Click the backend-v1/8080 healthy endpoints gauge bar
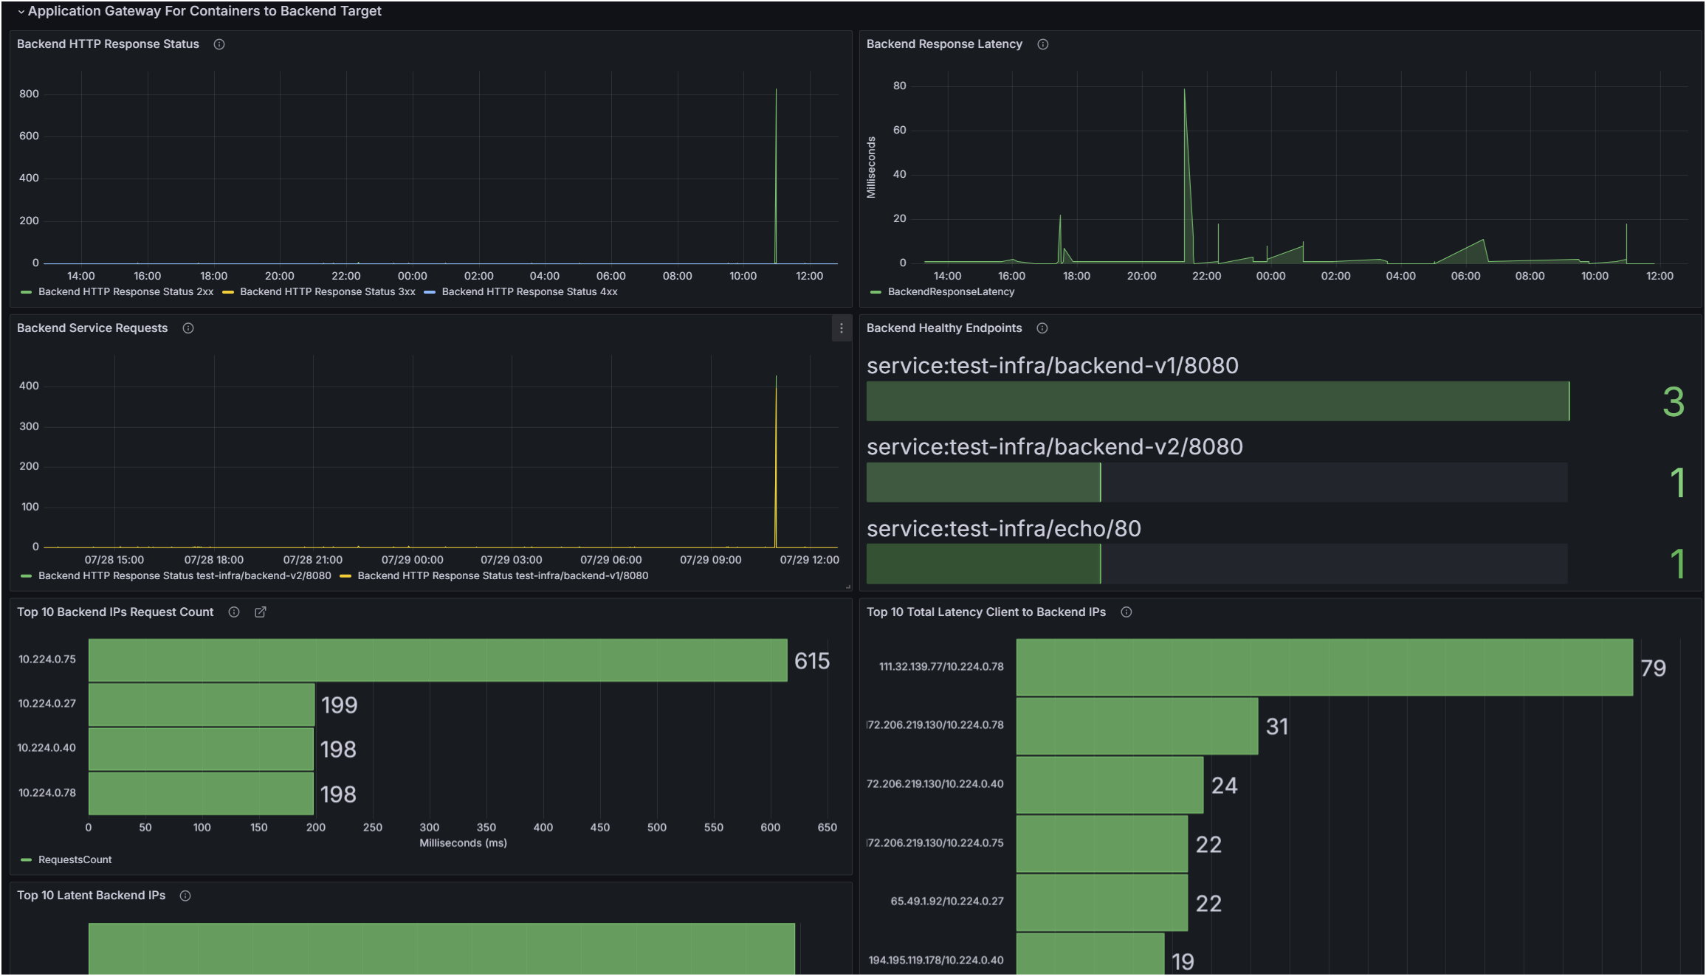The image size is (1706, 976). click(x=1217, y=401)
